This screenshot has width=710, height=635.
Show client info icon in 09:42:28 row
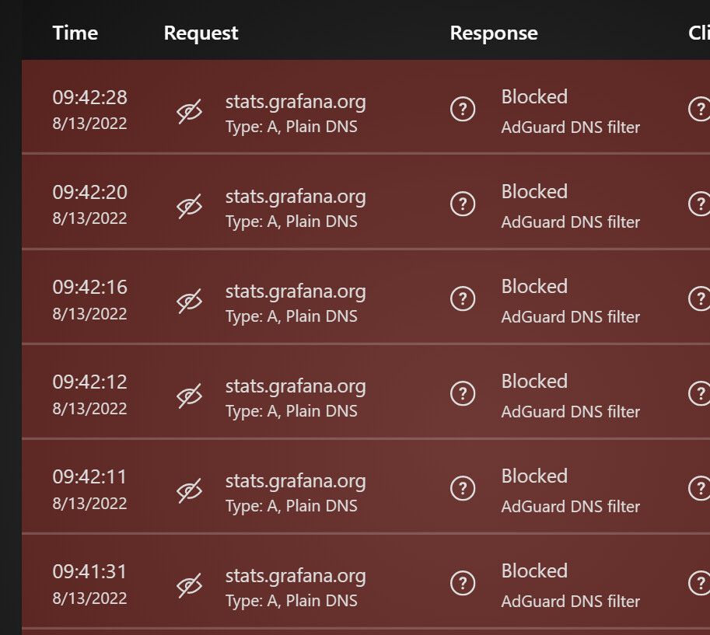[700, 109]
